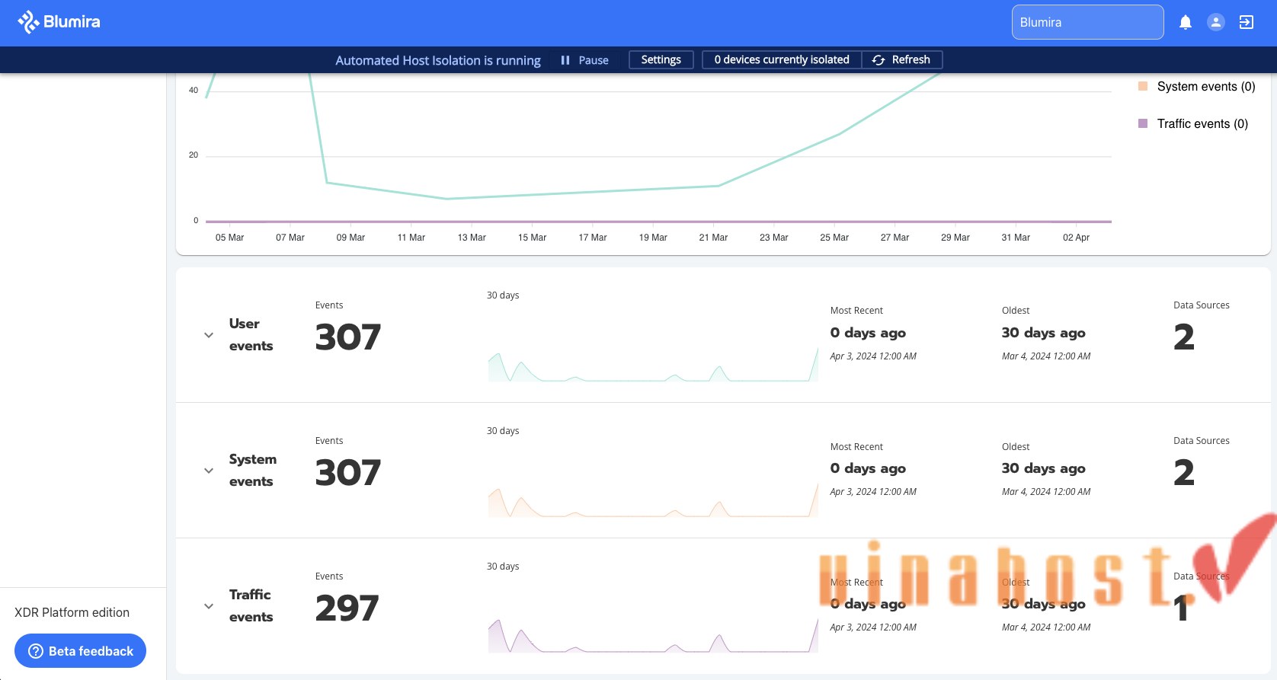This screenshot has width=1277, height=680.
Task: Open the user account avatar menu
Action: [x=1215, y=23]
